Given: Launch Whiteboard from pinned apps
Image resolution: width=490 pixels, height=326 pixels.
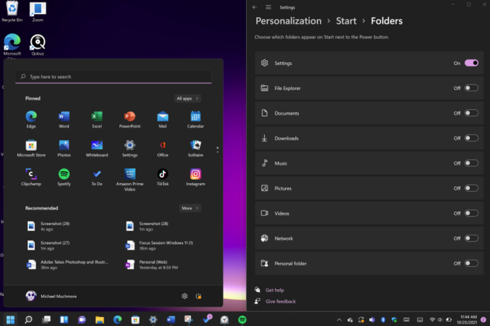Looking at the screenshot, I should coord(97,148).
